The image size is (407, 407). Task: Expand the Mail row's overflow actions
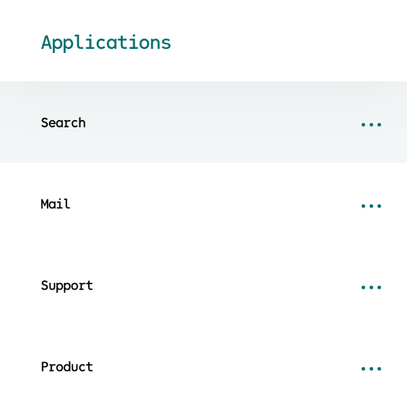click(371, 206)
